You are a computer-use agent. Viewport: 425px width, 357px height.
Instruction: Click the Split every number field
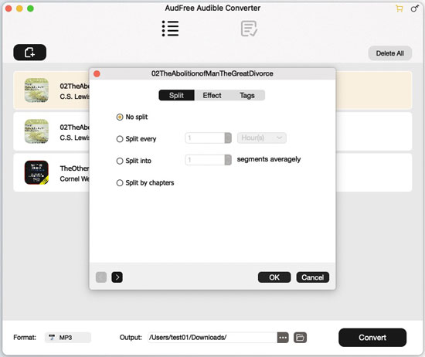pos(205,138)
